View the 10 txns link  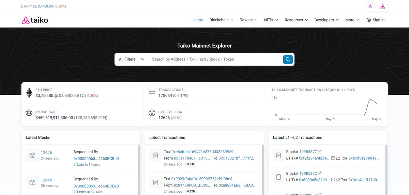pos(80,192)
